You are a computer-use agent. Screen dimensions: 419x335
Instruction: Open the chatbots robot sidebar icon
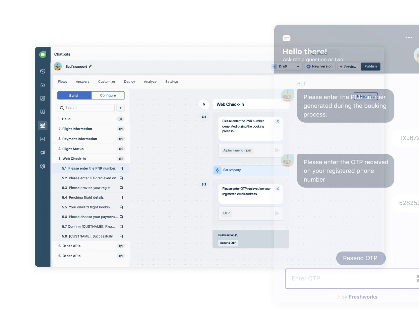pyautogui.click(x=43, y=126)
